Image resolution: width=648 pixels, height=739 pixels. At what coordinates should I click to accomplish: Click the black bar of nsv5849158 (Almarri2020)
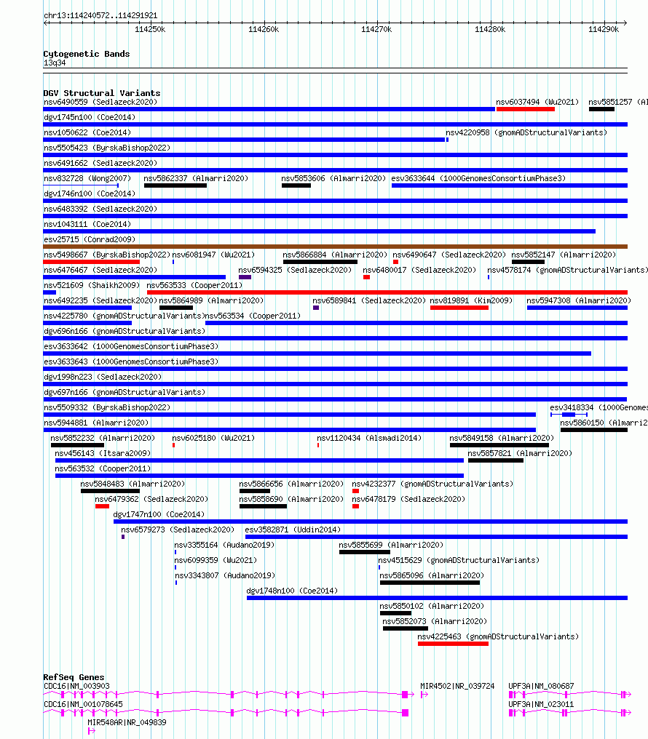coord(499,445)
